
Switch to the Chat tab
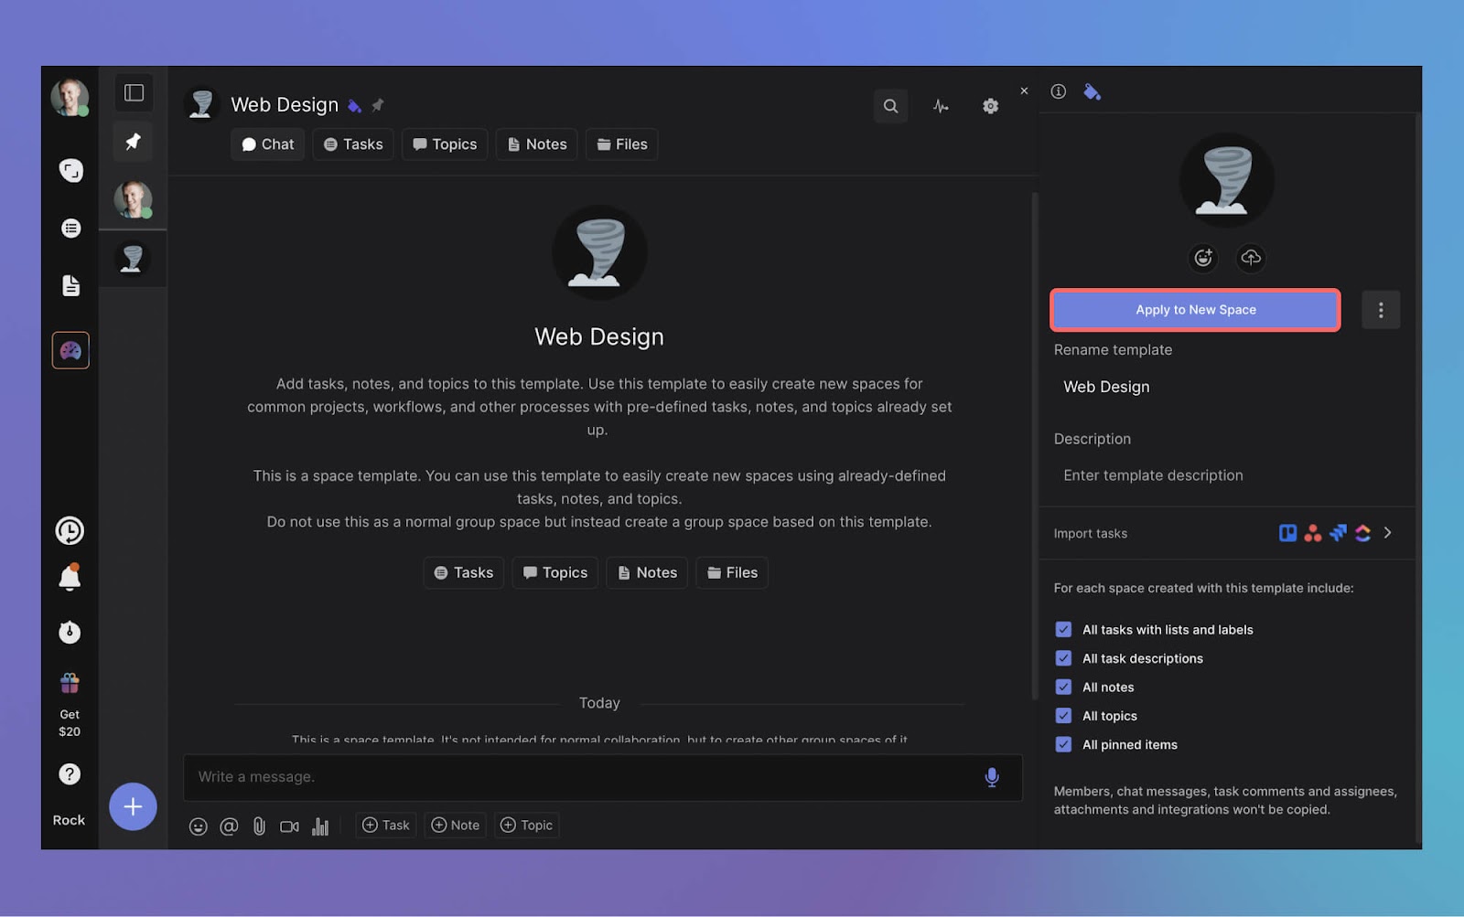click(x=268, y=144)
